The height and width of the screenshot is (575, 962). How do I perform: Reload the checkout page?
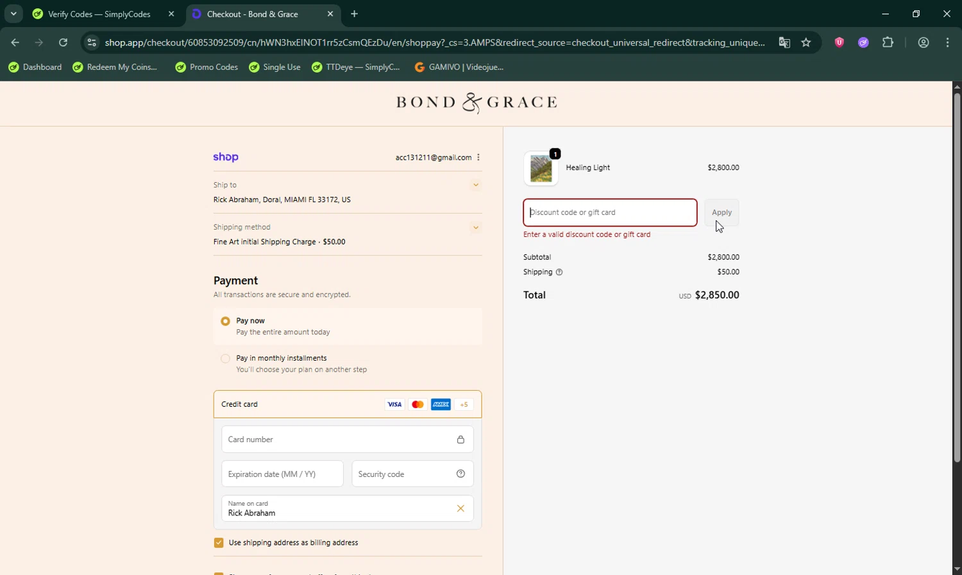(x=63, y=42)
